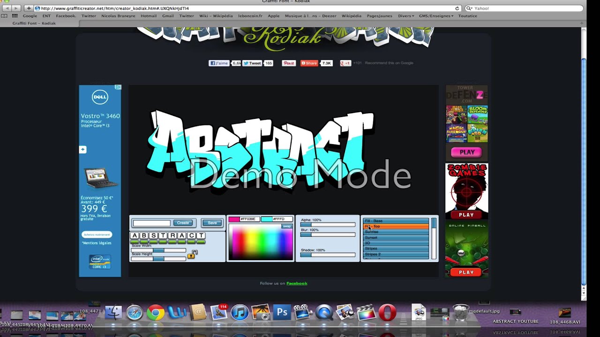This screenshot has width=600, height=337.
Task: Open Google Chrome in the dock
Action: [x=156, y=312]
